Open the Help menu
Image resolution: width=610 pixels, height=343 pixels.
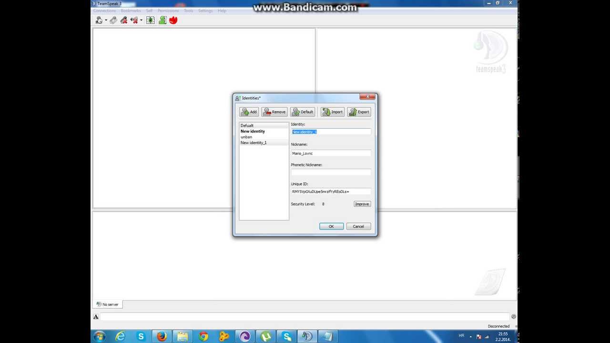click(x=222, y=10)
